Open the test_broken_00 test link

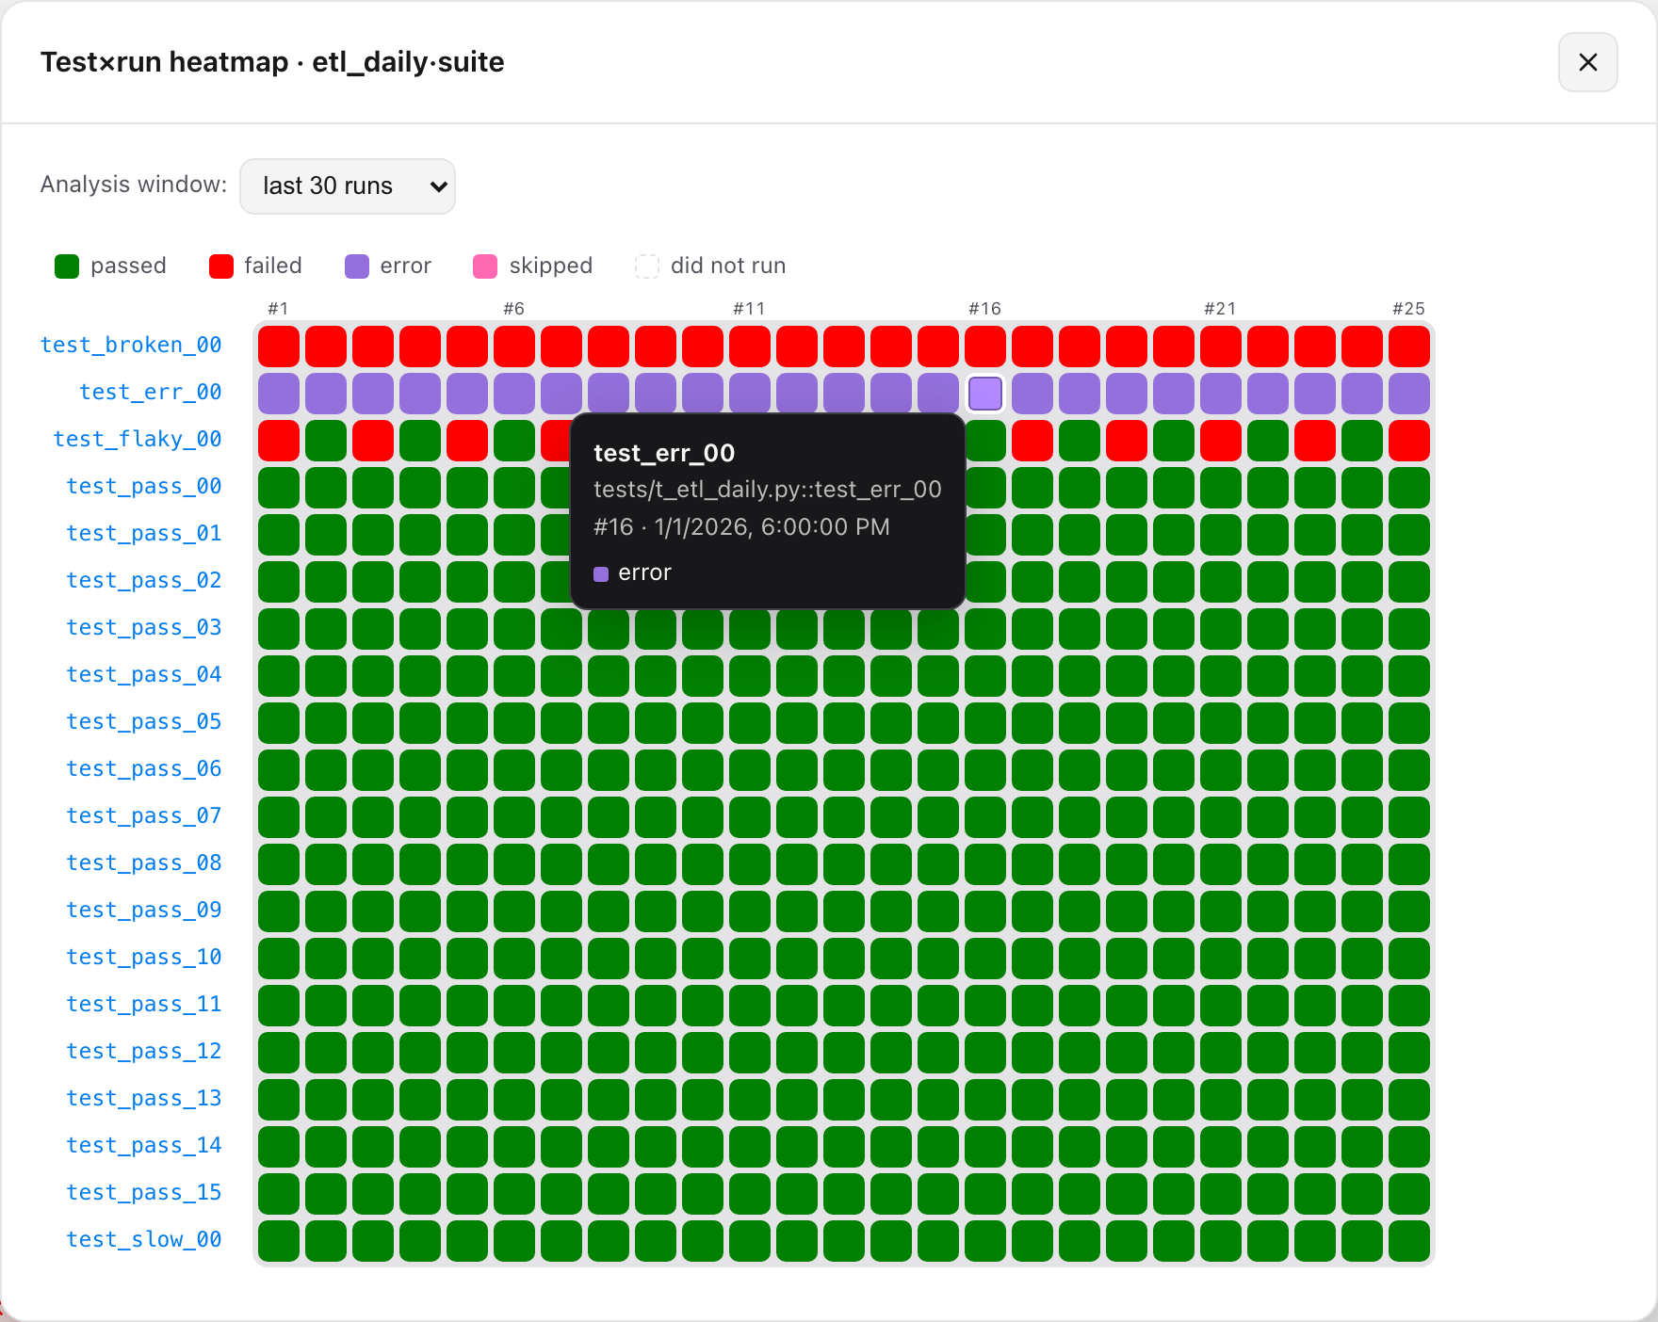pyautogui.click(x=131, y=346)
